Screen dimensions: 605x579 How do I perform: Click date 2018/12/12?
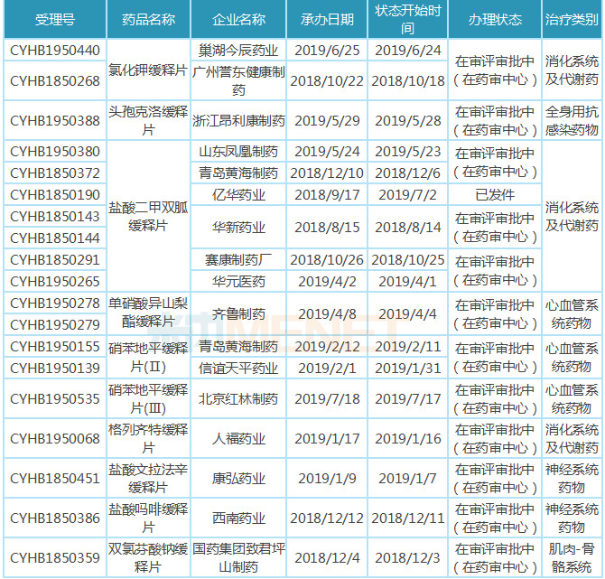point(327,518)
